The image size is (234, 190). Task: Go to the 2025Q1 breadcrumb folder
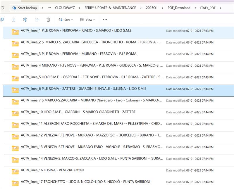tap(152, 8)
